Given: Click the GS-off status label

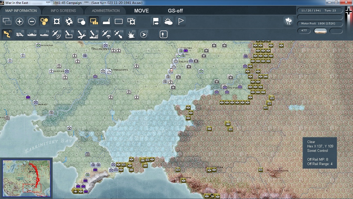Looking at the screenshot, I should pos(175,11).
